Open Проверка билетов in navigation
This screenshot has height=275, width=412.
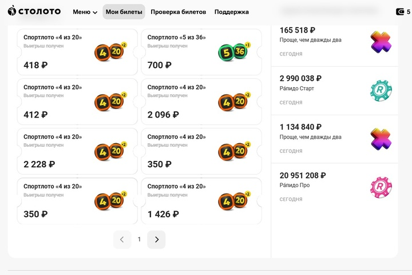tap(178, 12)
